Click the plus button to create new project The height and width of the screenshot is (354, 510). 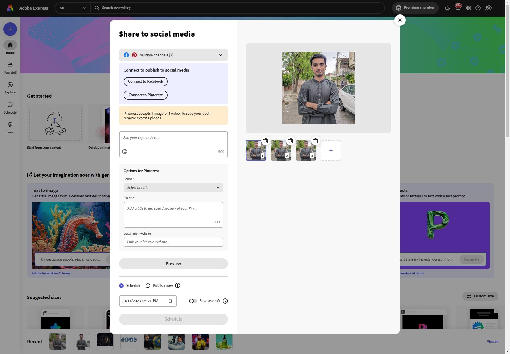10,29
